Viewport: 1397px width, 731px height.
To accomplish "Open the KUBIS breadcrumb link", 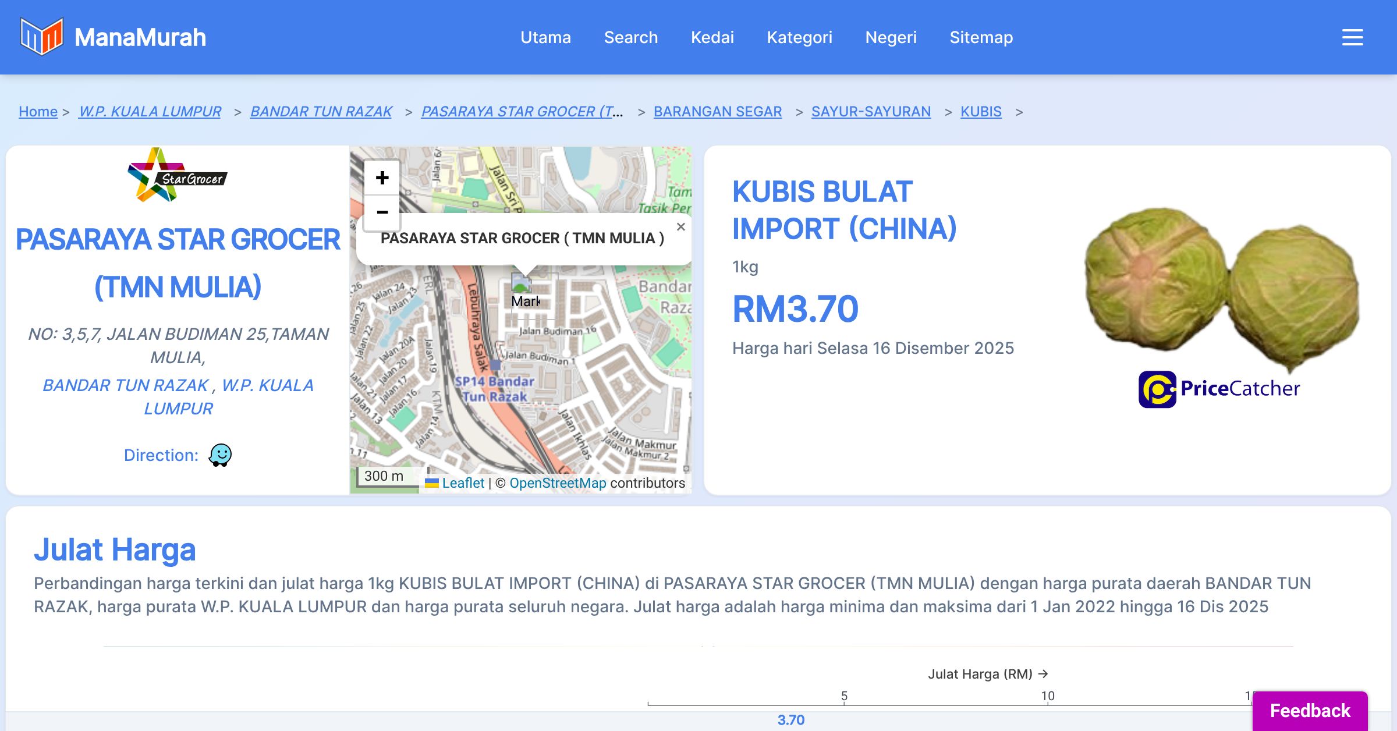I will coord(980,111).
